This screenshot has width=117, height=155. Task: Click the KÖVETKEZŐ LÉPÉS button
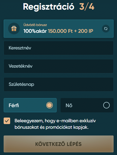(58, 144)
